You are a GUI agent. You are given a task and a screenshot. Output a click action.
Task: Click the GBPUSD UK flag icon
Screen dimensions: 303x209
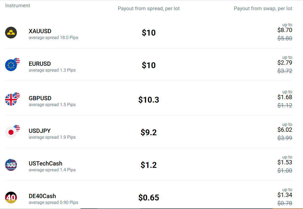[x=11, y=100]
